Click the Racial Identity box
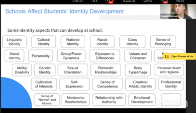 coord(102,42)
